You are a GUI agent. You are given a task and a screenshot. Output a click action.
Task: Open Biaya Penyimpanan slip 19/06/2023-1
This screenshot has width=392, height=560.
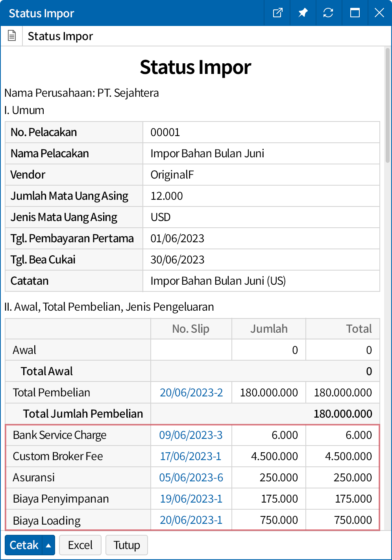(x=191, y=499)
